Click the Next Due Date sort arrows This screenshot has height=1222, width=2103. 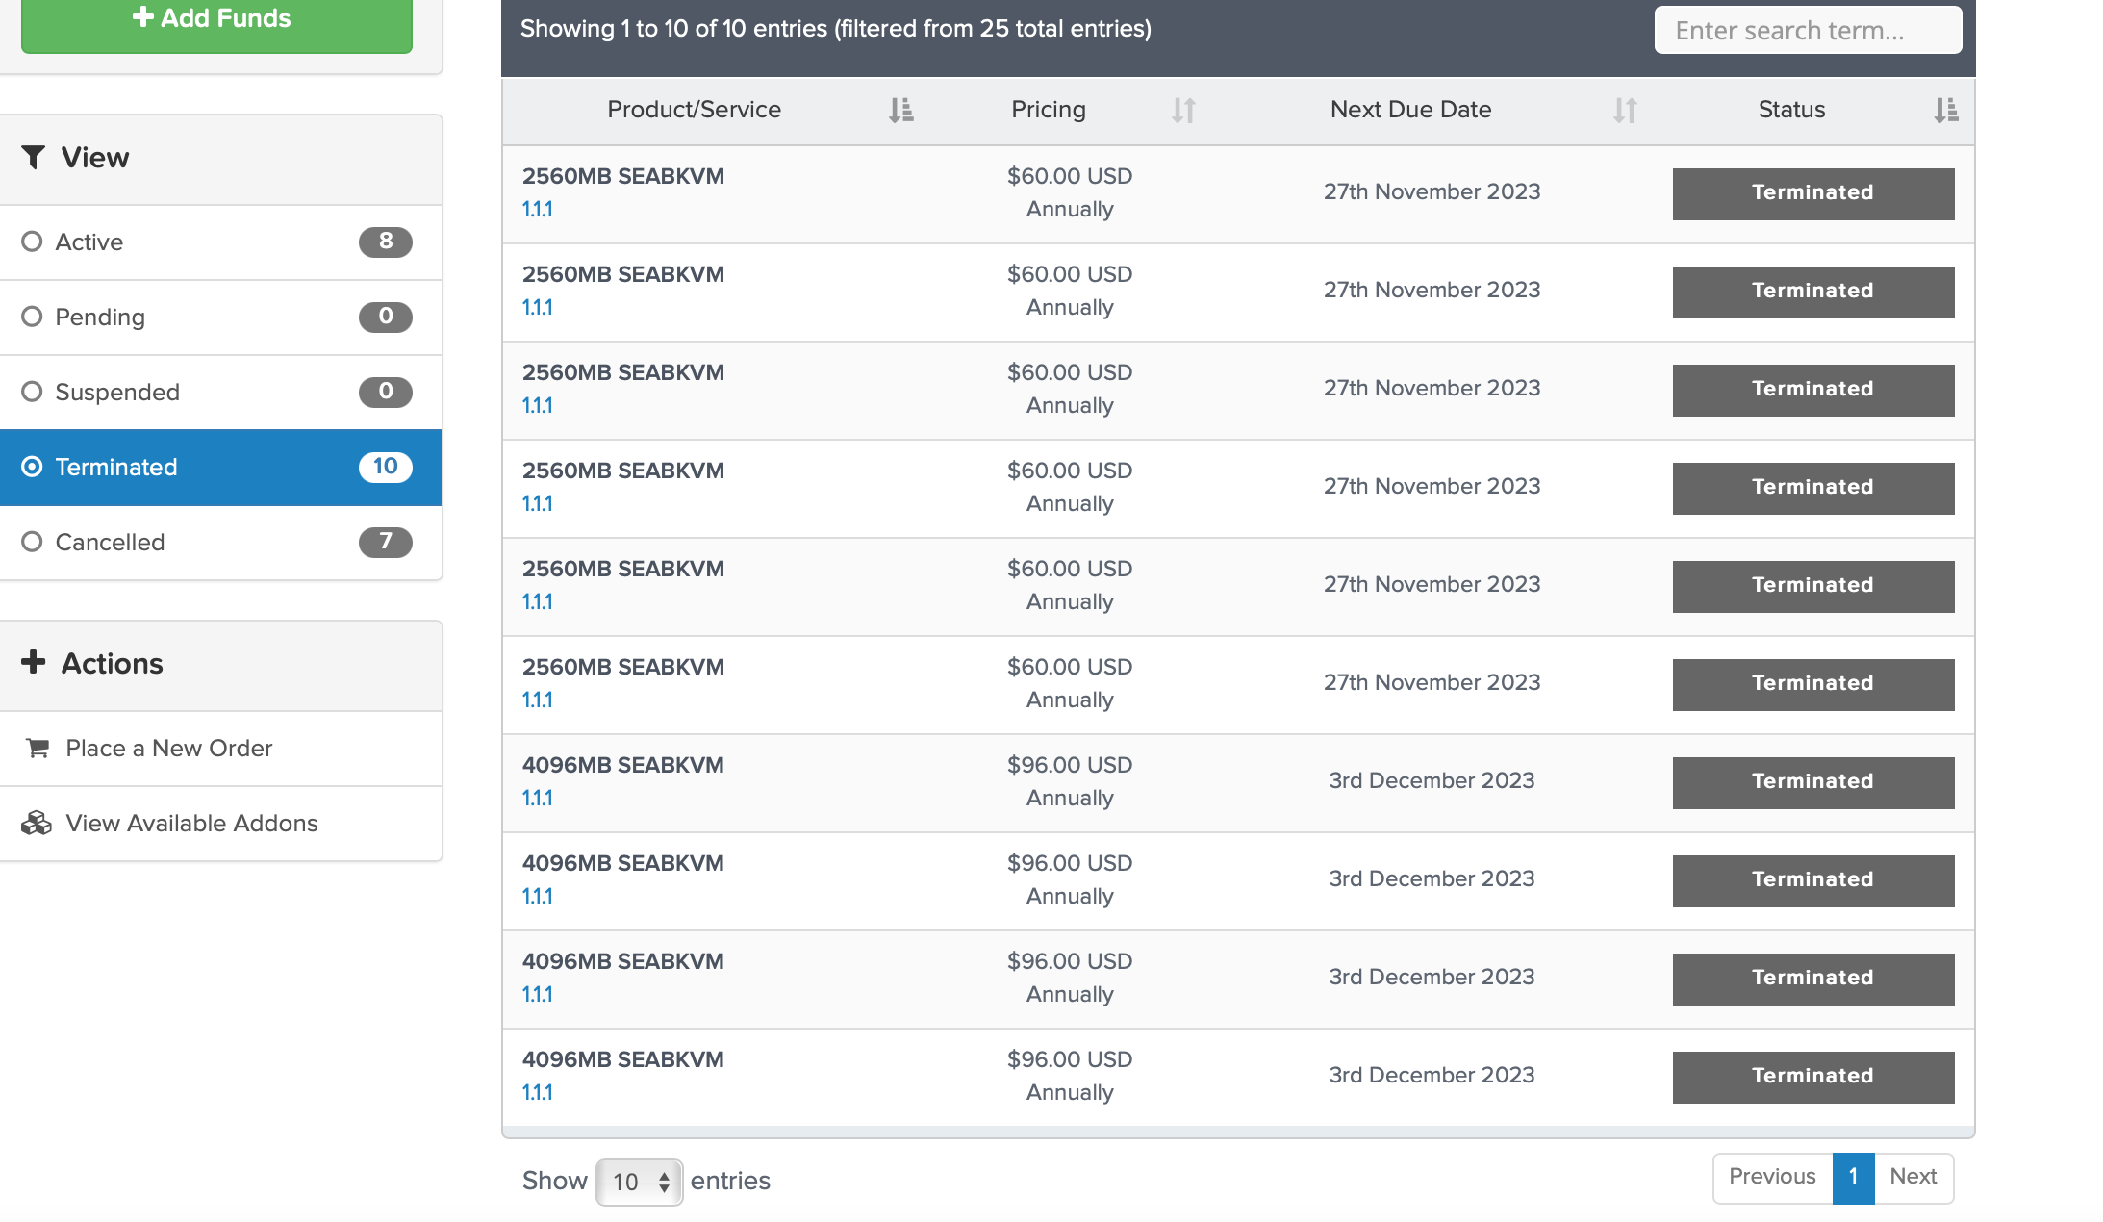click(1625, 111)
